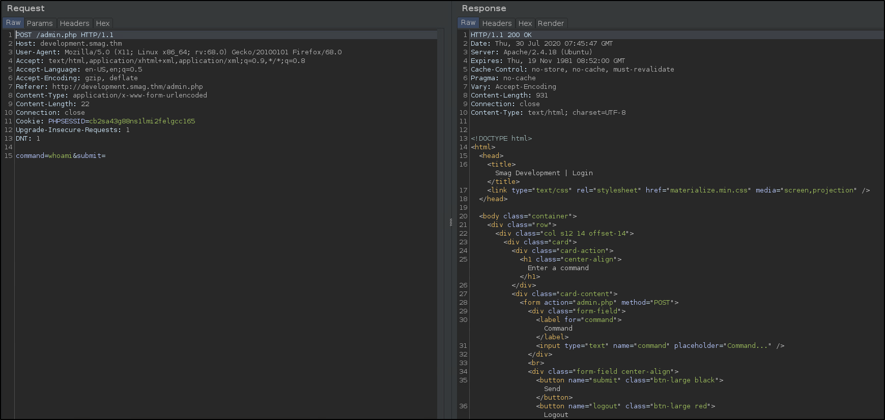Click the response Content-Type text/html line
The width and height of the screenshot is (885, 420).
pos(548,113)
